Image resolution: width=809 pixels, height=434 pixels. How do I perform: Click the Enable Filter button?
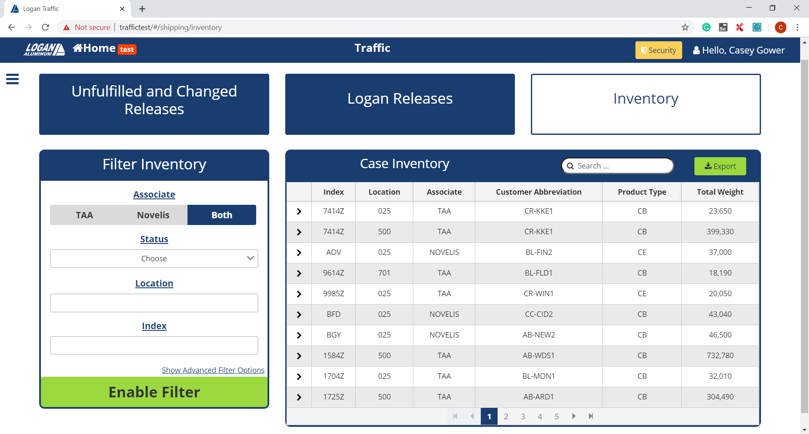154,392
